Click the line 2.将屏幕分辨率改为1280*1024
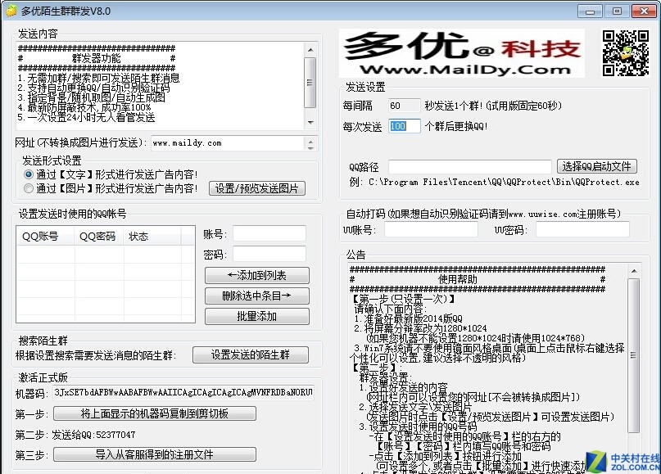 click(x=420, y=328)
